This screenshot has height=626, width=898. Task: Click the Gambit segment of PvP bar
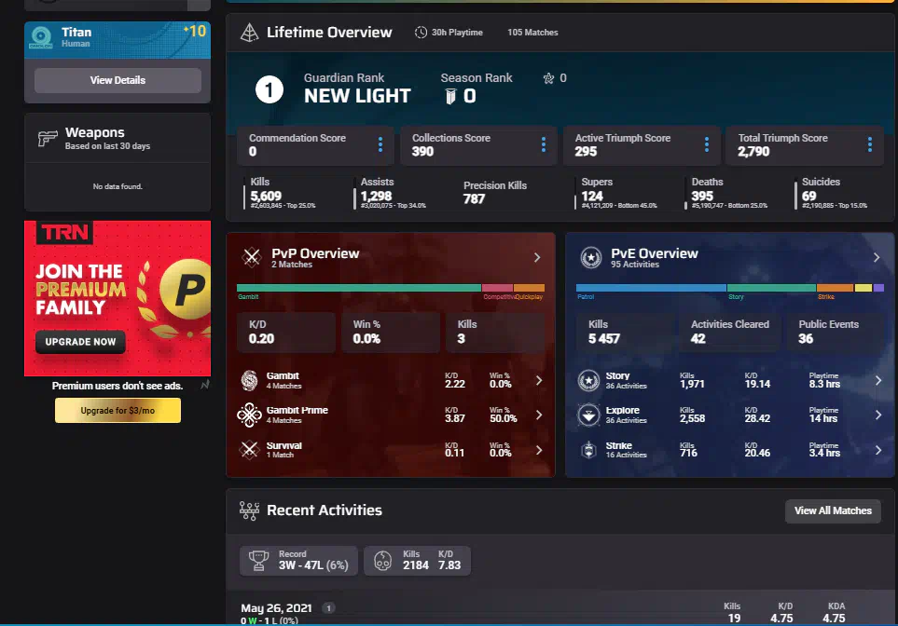tap(358, 289)
